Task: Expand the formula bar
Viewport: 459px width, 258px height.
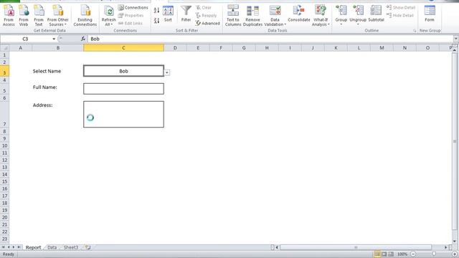Action: point(456,39)
